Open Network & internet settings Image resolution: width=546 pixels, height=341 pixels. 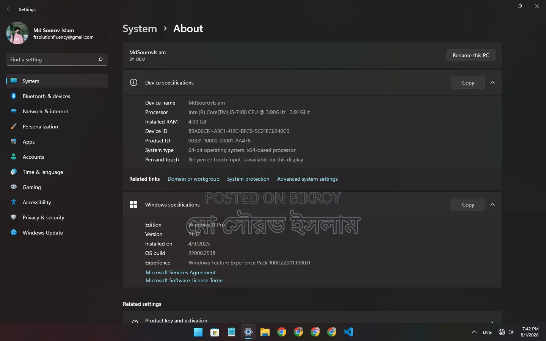pyautogui.click(x=57, y=111)
